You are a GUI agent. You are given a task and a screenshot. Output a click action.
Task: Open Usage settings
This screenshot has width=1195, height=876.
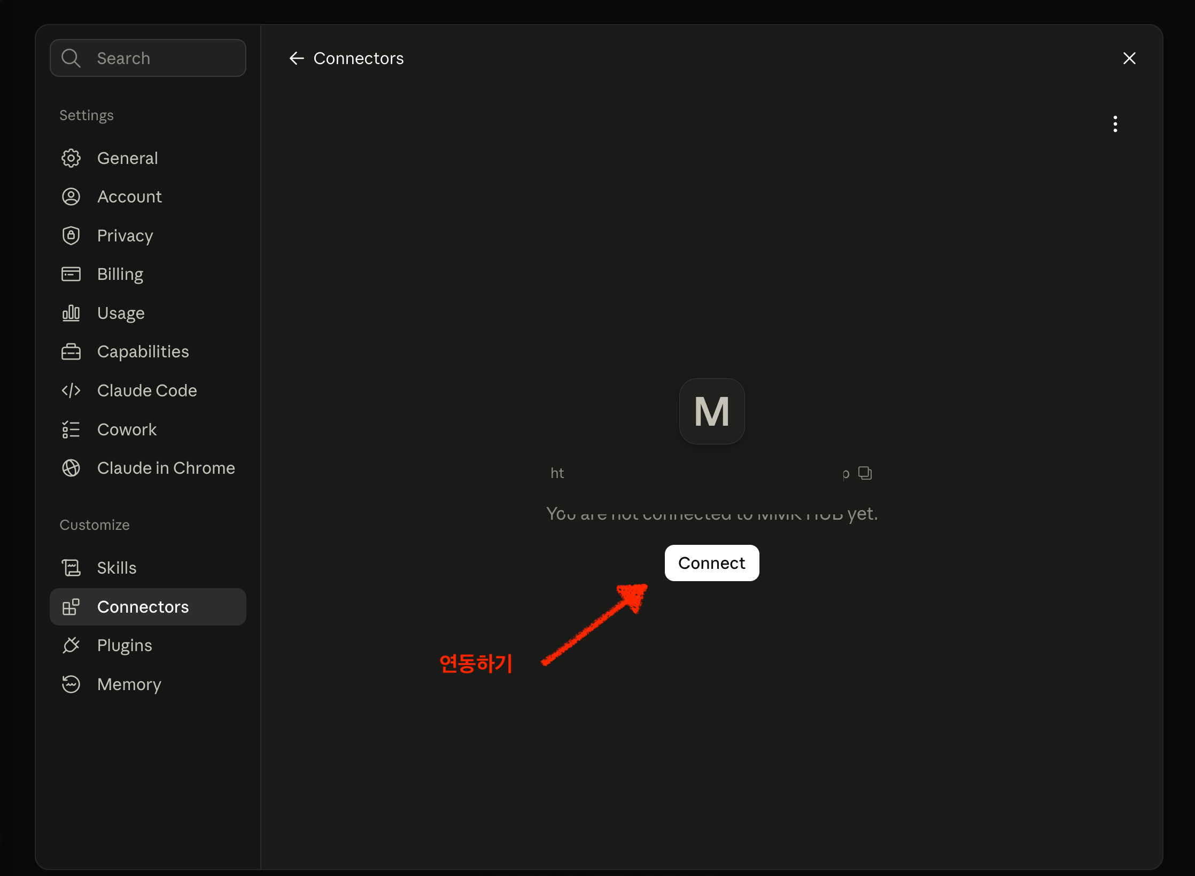point(148,313)
